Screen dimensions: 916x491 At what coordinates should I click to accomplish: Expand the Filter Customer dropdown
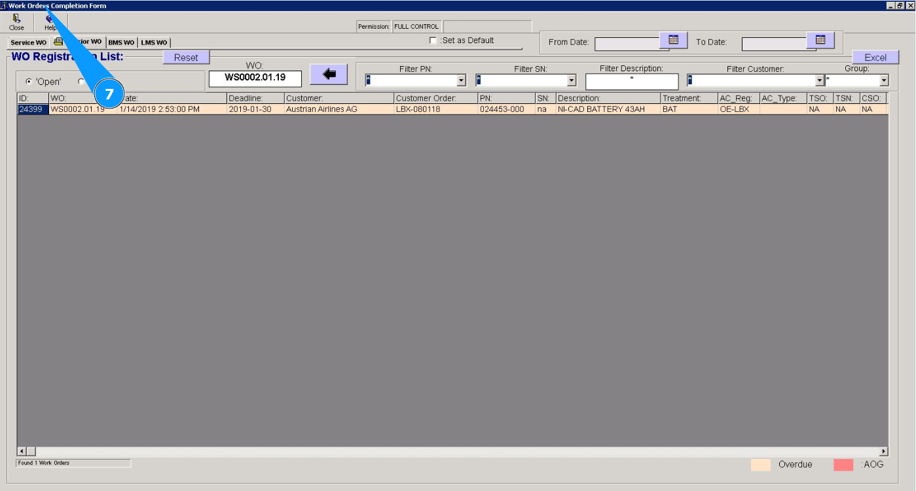[820, 80]
